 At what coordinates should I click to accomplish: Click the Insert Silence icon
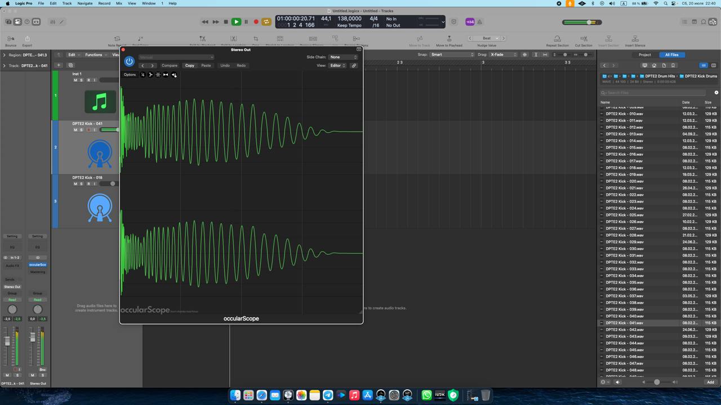pos(635,39)
